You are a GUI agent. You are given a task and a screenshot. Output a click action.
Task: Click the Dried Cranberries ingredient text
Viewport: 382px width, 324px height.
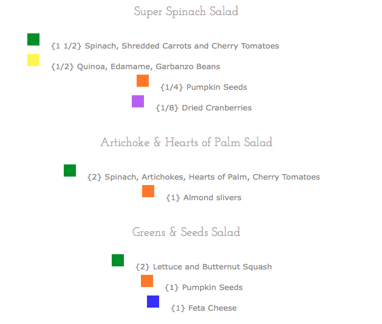coord(203,108)
